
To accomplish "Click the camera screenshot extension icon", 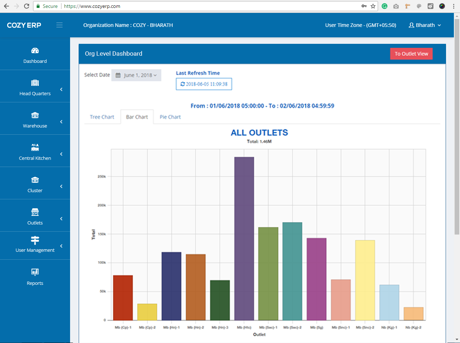I will pyautogui.click(x=396, y=6).
